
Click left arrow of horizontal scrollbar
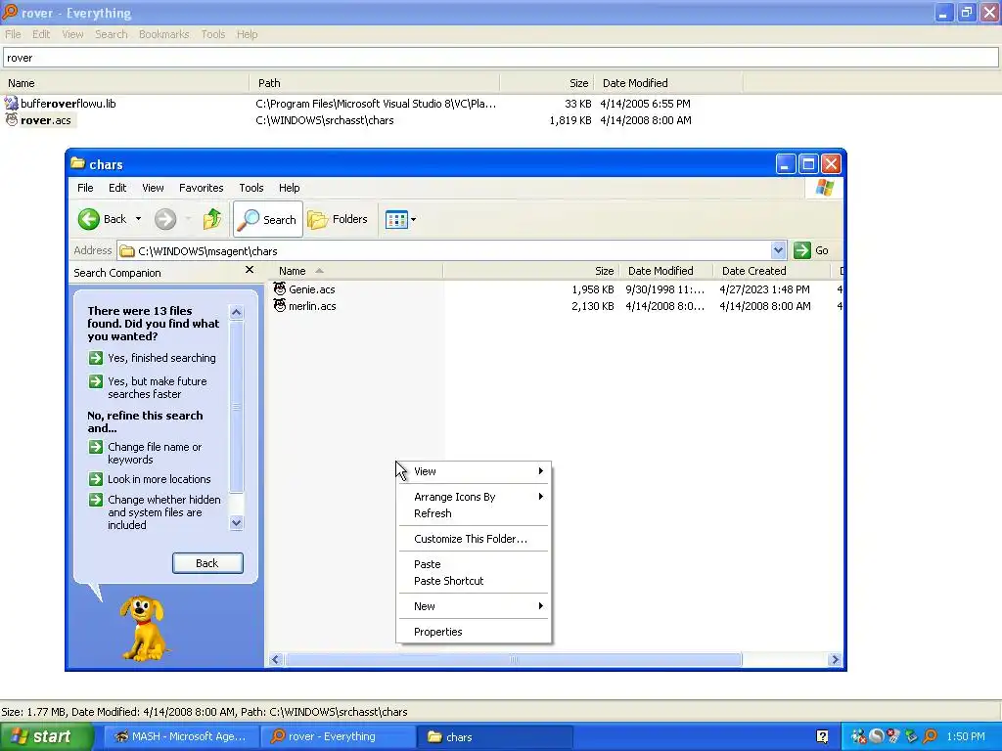[x=276, y=660]
